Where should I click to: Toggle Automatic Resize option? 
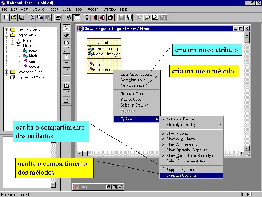(x=191, y=119)
